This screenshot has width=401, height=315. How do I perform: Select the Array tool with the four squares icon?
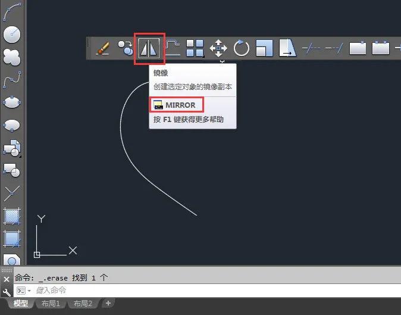point(195,48)
